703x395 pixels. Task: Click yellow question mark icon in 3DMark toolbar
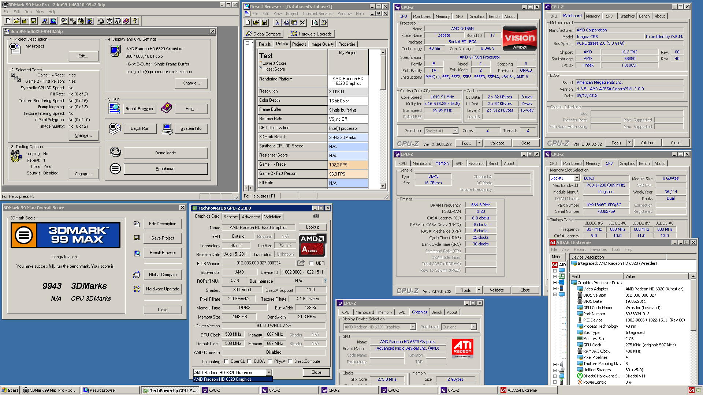coord(135,21)
